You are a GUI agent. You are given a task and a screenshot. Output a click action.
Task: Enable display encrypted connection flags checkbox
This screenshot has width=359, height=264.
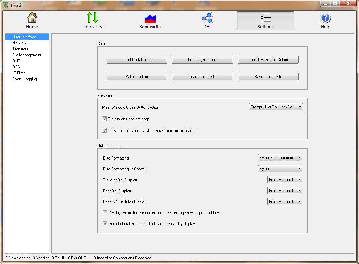(105, 213)
